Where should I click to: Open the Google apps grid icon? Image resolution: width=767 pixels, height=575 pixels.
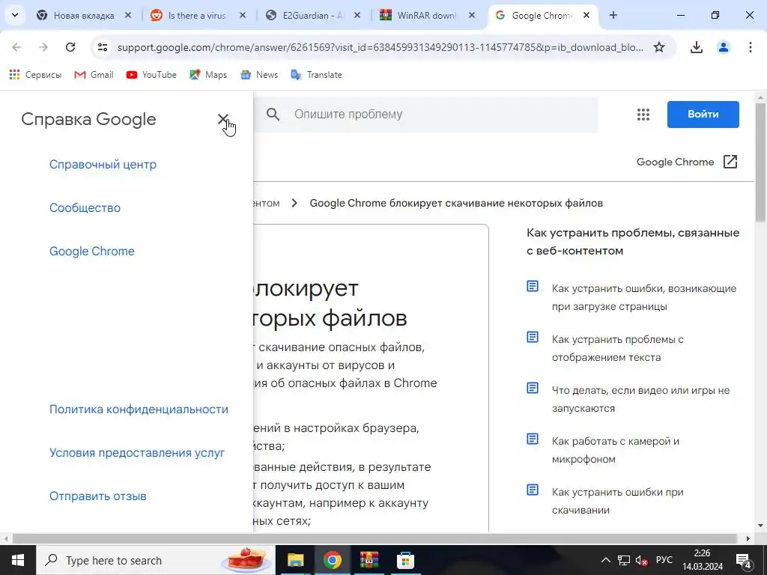(x=643, y=115)
